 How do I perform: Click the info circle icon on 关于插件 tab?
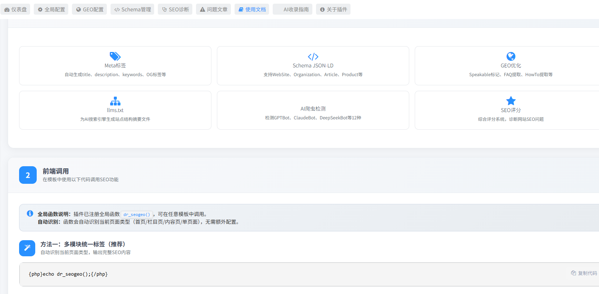pyautogui.click(x=322, y=10)
